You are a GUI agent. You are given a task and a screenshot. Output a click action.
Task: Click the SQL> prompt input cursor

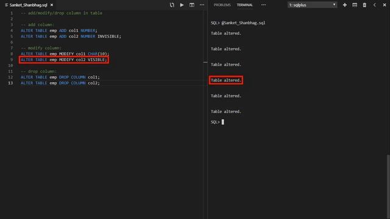click(223, 122)
